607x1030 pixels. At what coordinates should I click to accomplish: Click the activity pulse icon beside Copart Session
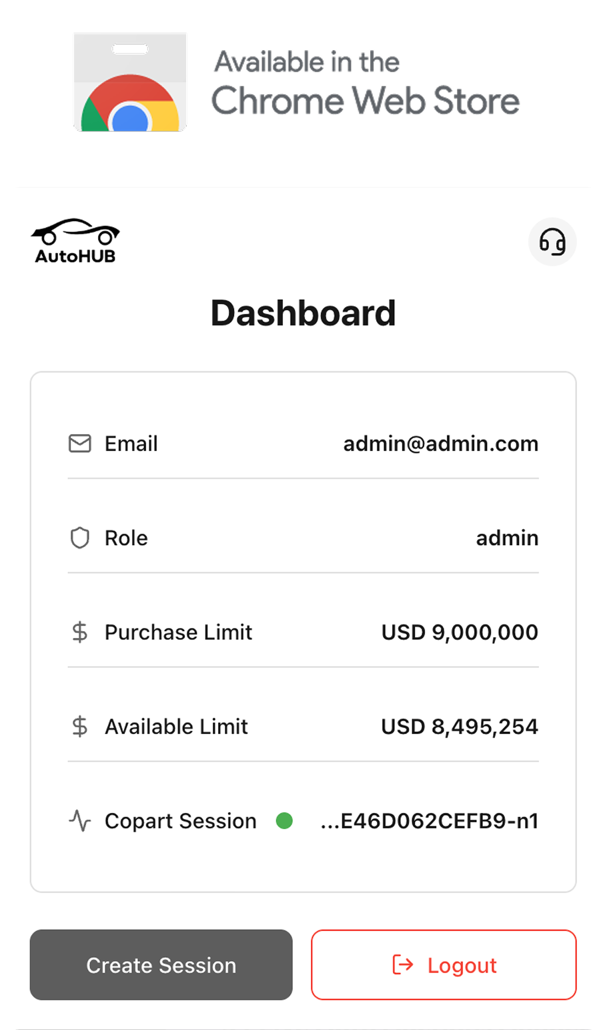80,820
